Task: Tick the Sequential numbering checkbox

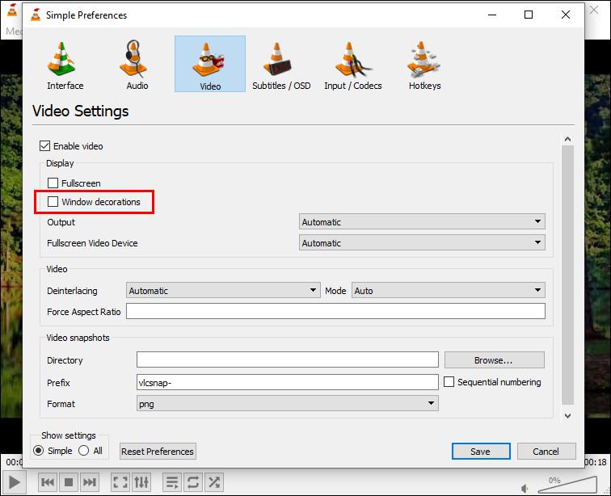Action: tap(449, 382)
